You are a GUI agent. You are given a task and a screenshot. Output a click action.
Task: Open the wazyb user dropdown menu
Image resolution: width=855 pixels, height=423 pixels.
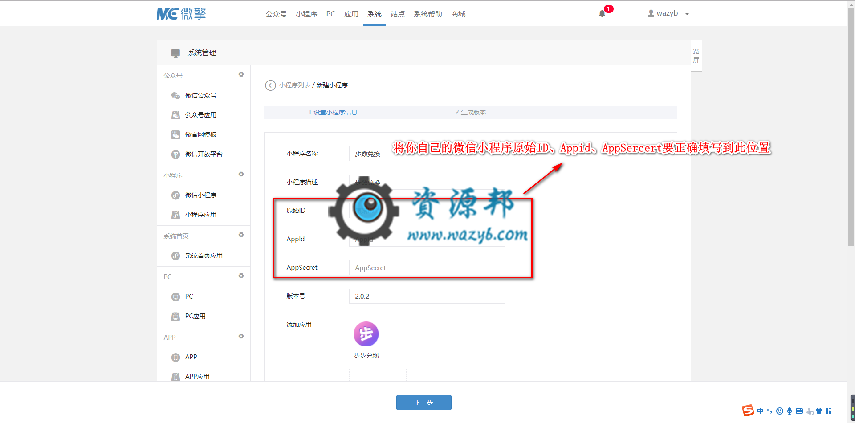coord(668,13)
